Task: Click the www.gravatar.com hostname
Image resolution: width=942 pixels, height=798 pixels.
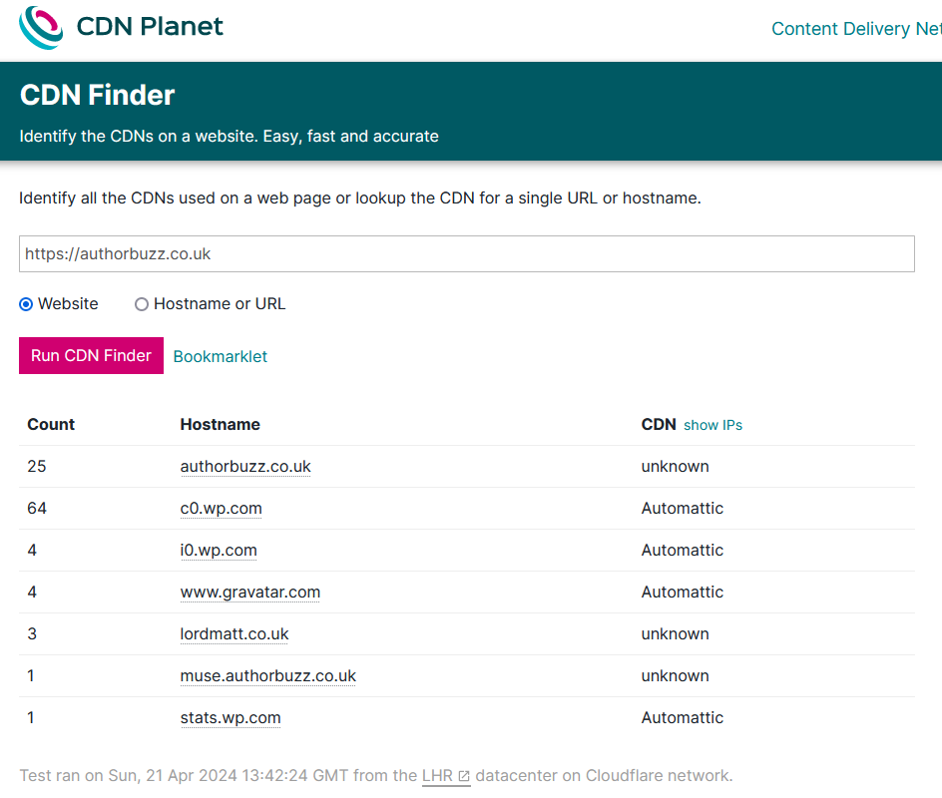Action: click(249, 593)
